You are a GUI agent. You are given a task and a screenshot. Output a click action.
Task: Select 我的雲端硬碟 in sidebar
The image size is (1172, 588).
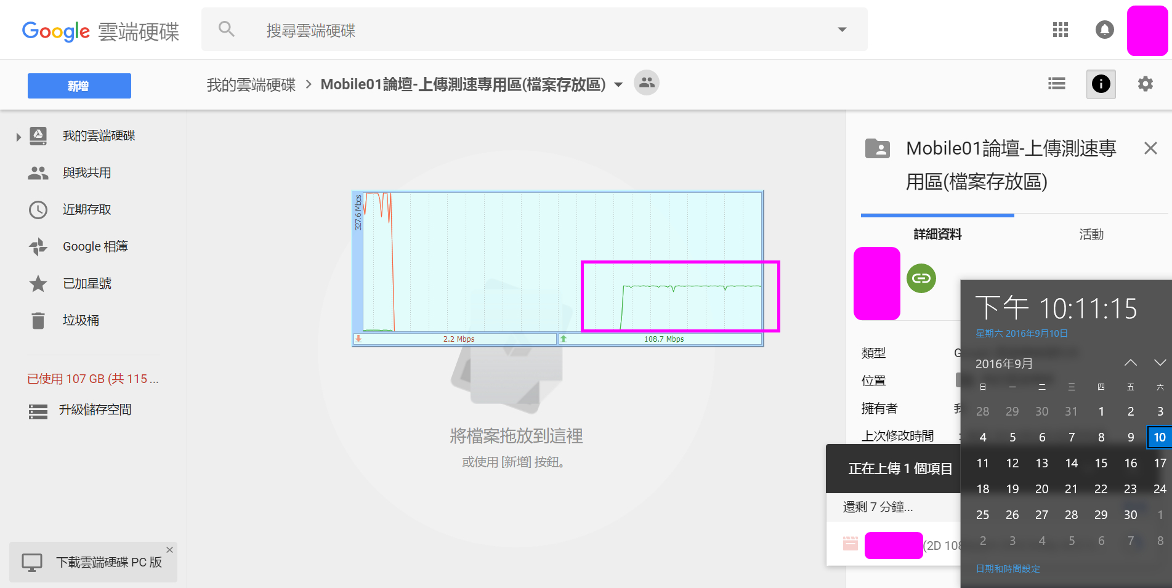(99, 136)
